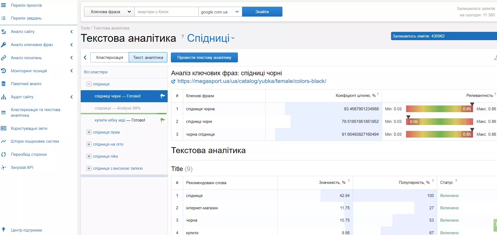Viewport: 497px width, 235px height.
Task: Click the back arrow left of Кластеризація tab
Action: tap(85, 58)
